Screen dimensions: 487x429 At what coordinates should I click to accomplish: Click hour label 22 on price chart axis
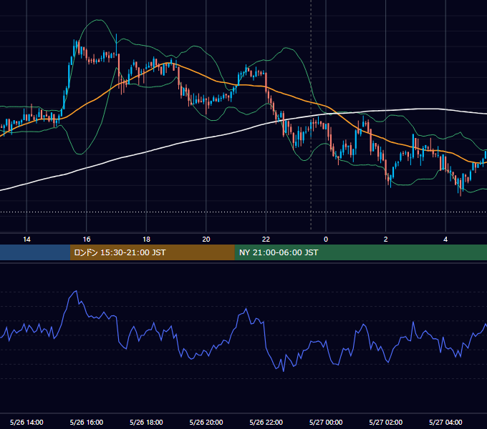[x=266, y=240]
